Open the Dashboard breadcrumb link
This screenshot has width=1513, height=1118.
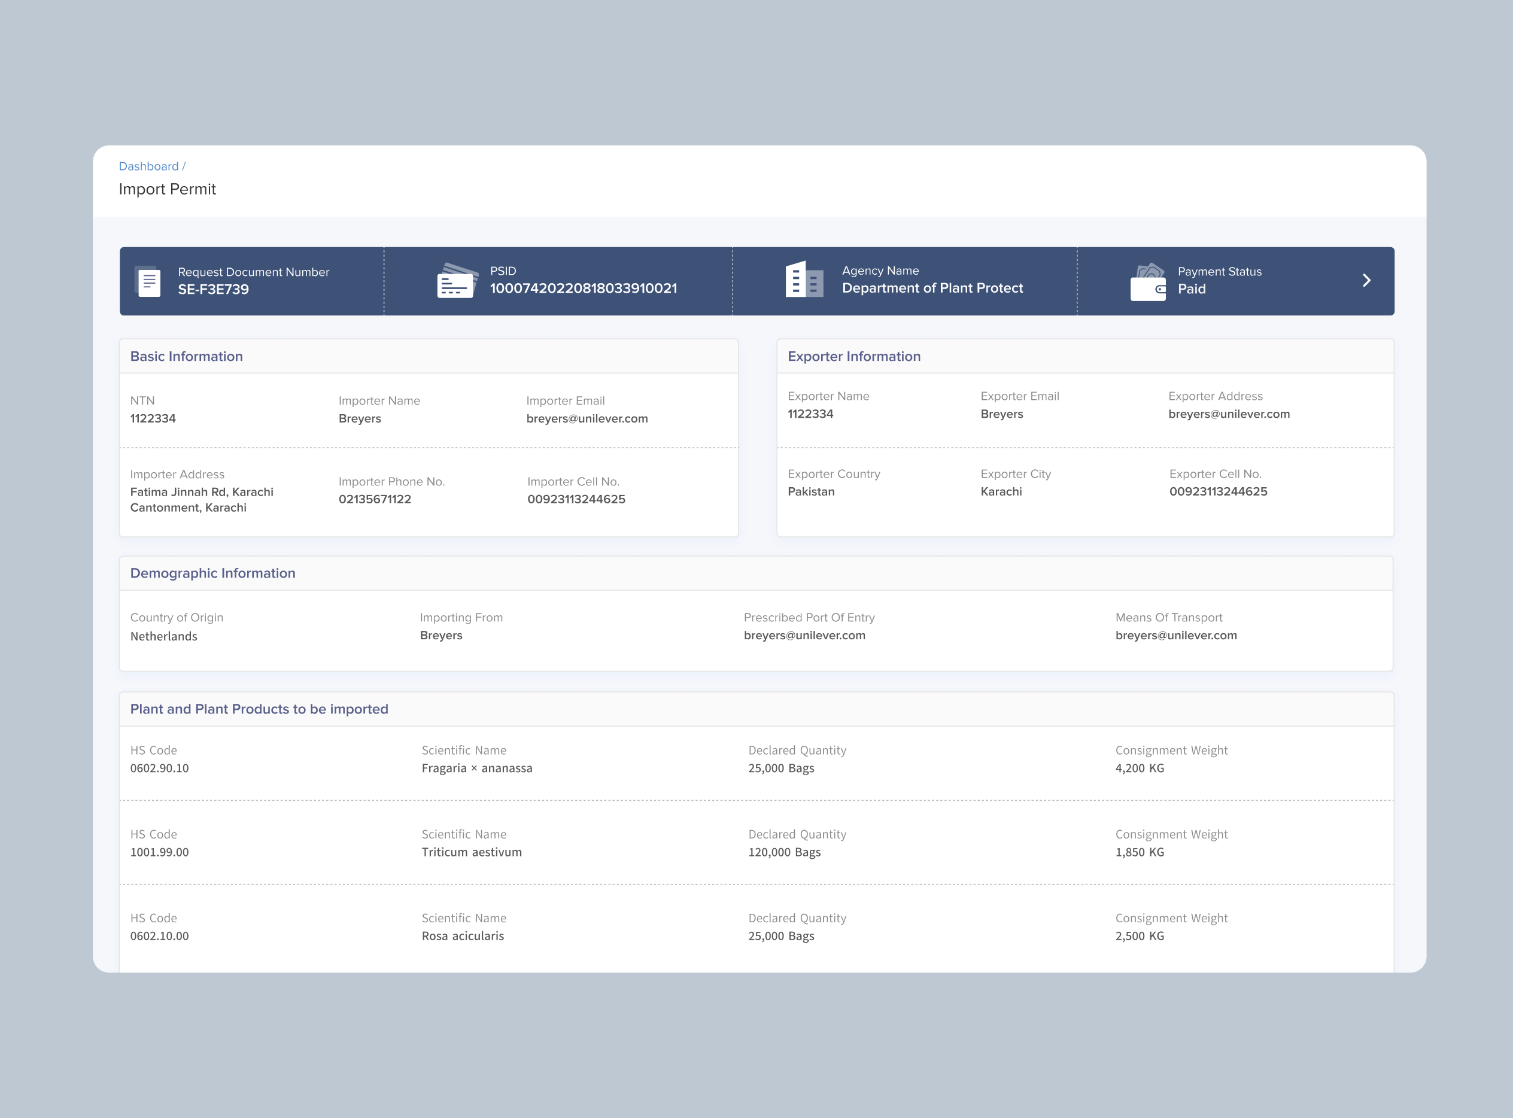click(149, 166)
